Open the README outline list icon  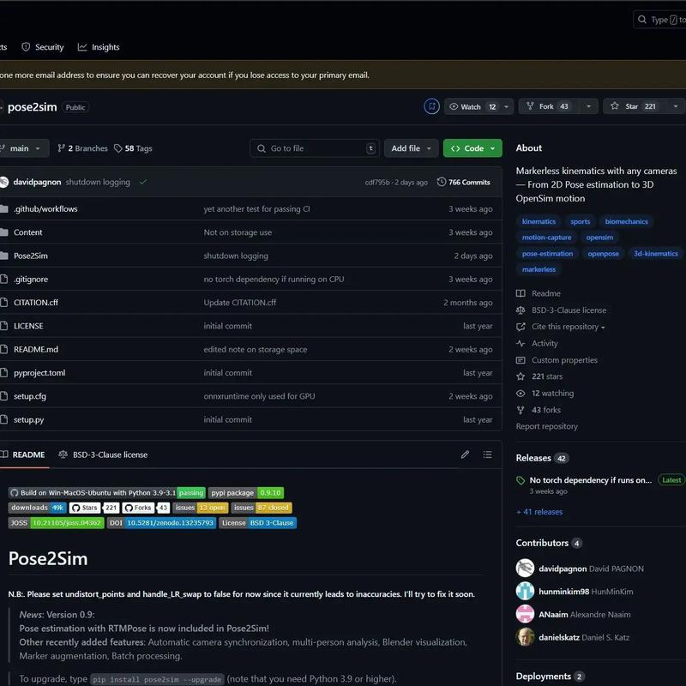point(487,454)
